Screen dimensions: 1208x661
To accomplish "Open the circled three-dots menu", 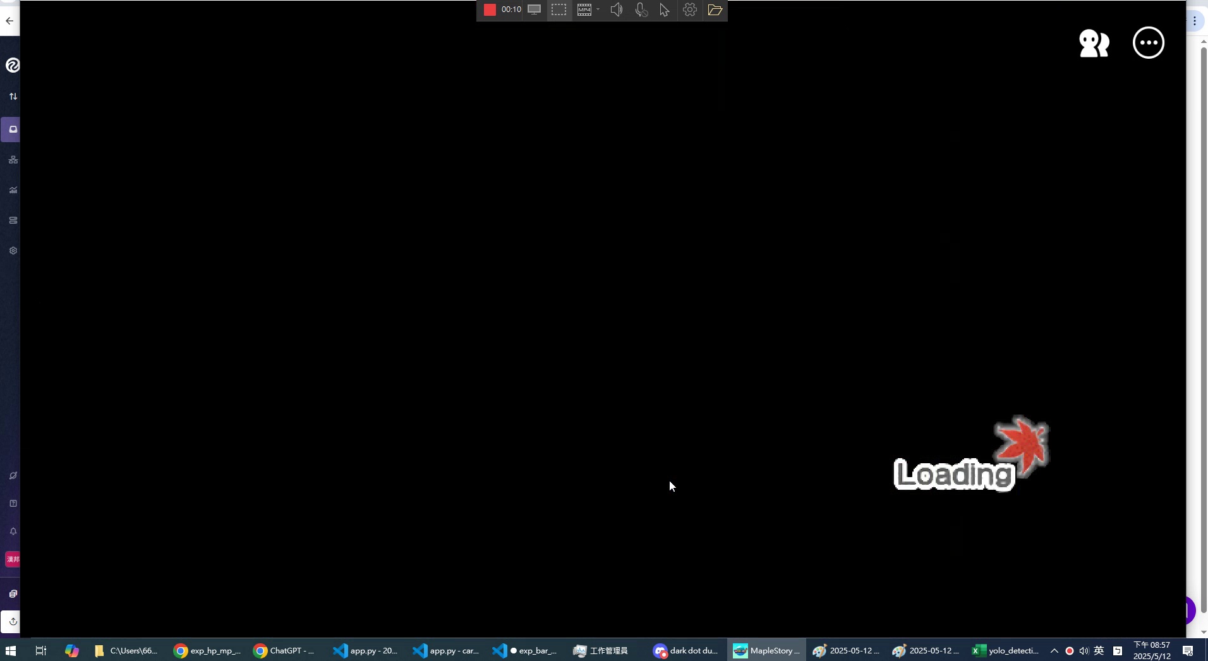I will 1148,43.
